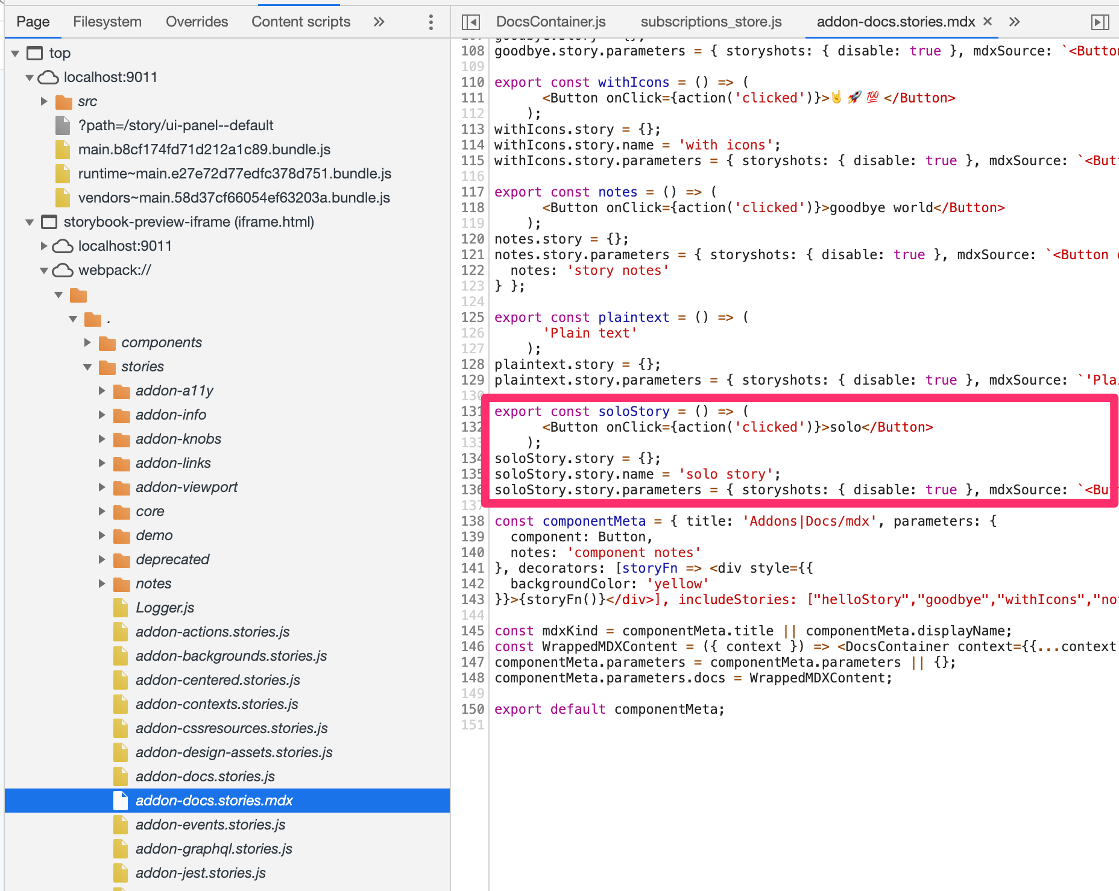Image resolution: width=1119 pixels, height=891 pixels.
Task: Click line number 138 in the gutter
Action: click(x=473, y=521)
